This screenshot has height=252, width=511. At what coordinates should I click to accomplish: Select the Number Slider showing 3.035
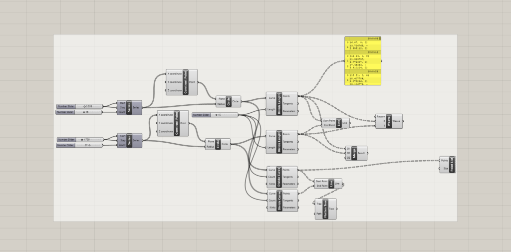79,106
